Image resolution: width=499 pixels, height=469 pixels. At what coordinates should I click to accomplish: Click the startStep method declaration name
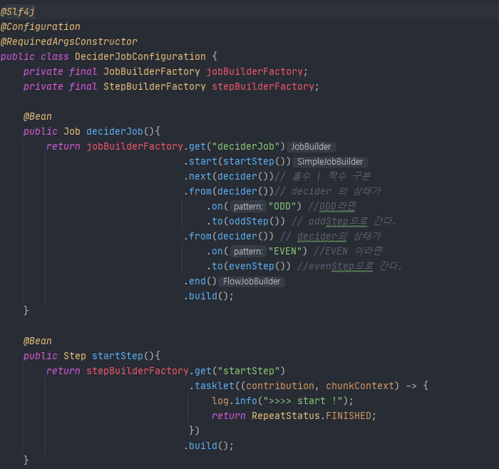tap(118, 356)
